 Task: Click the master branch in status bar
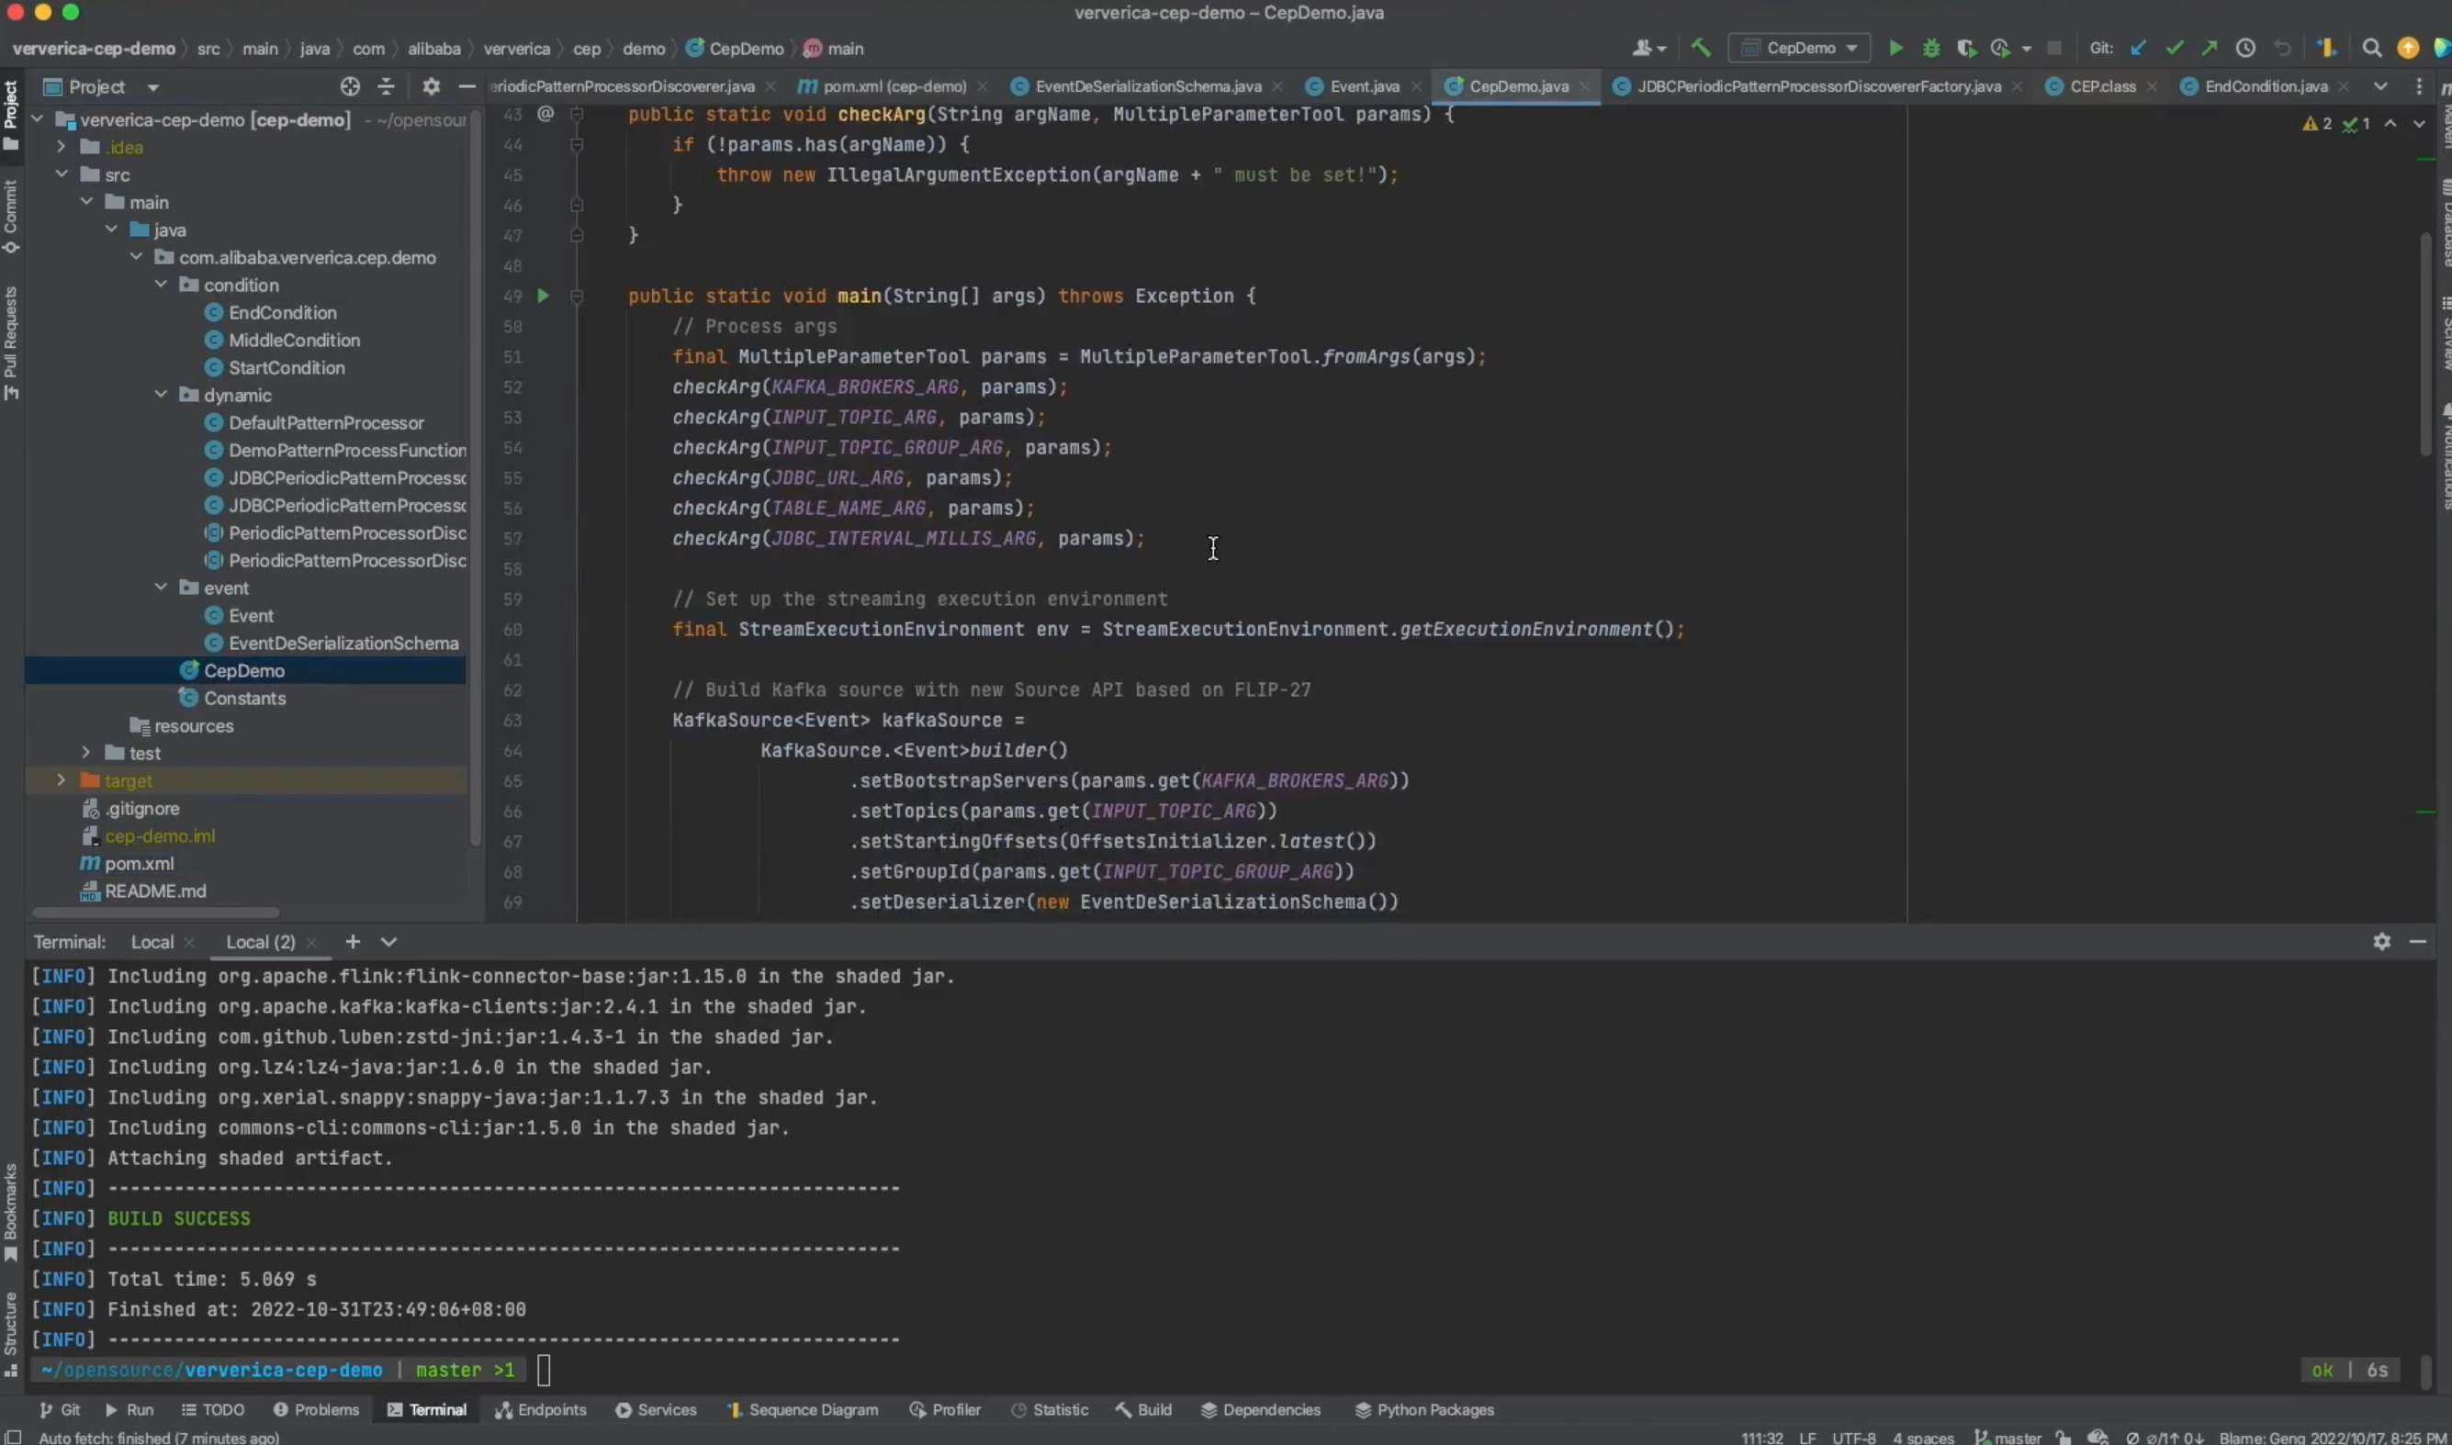pos(2008,1438)
